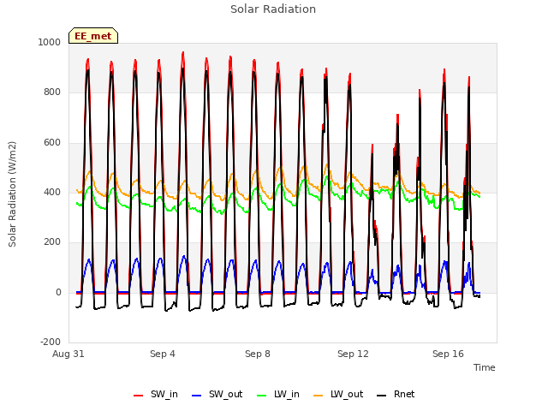This screenshot has width=548, height=411.
Task: Click the 800 y-axis tick label
Action: tap(52, 92)
